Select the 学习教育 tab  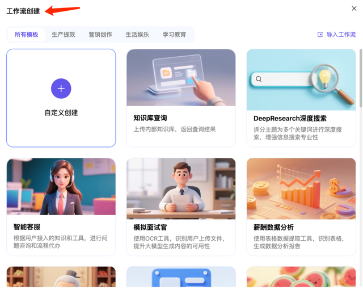[174, 35]
